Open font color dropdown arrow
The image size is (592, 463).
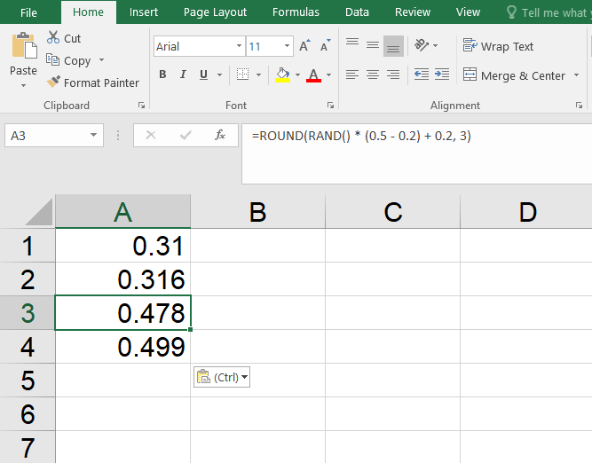click(329, 75)
